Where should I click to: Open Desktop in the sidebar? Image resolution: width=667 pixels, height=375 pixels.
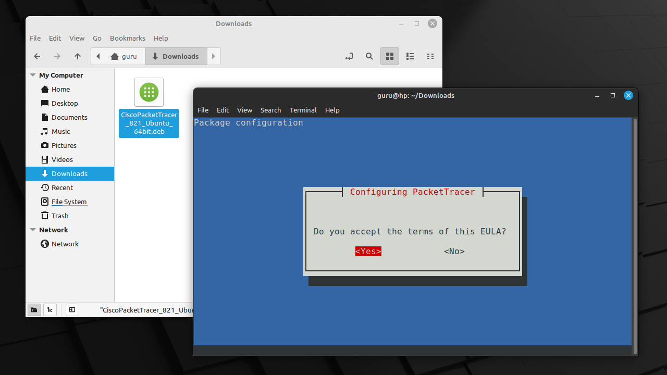click(x=70, y=103)
